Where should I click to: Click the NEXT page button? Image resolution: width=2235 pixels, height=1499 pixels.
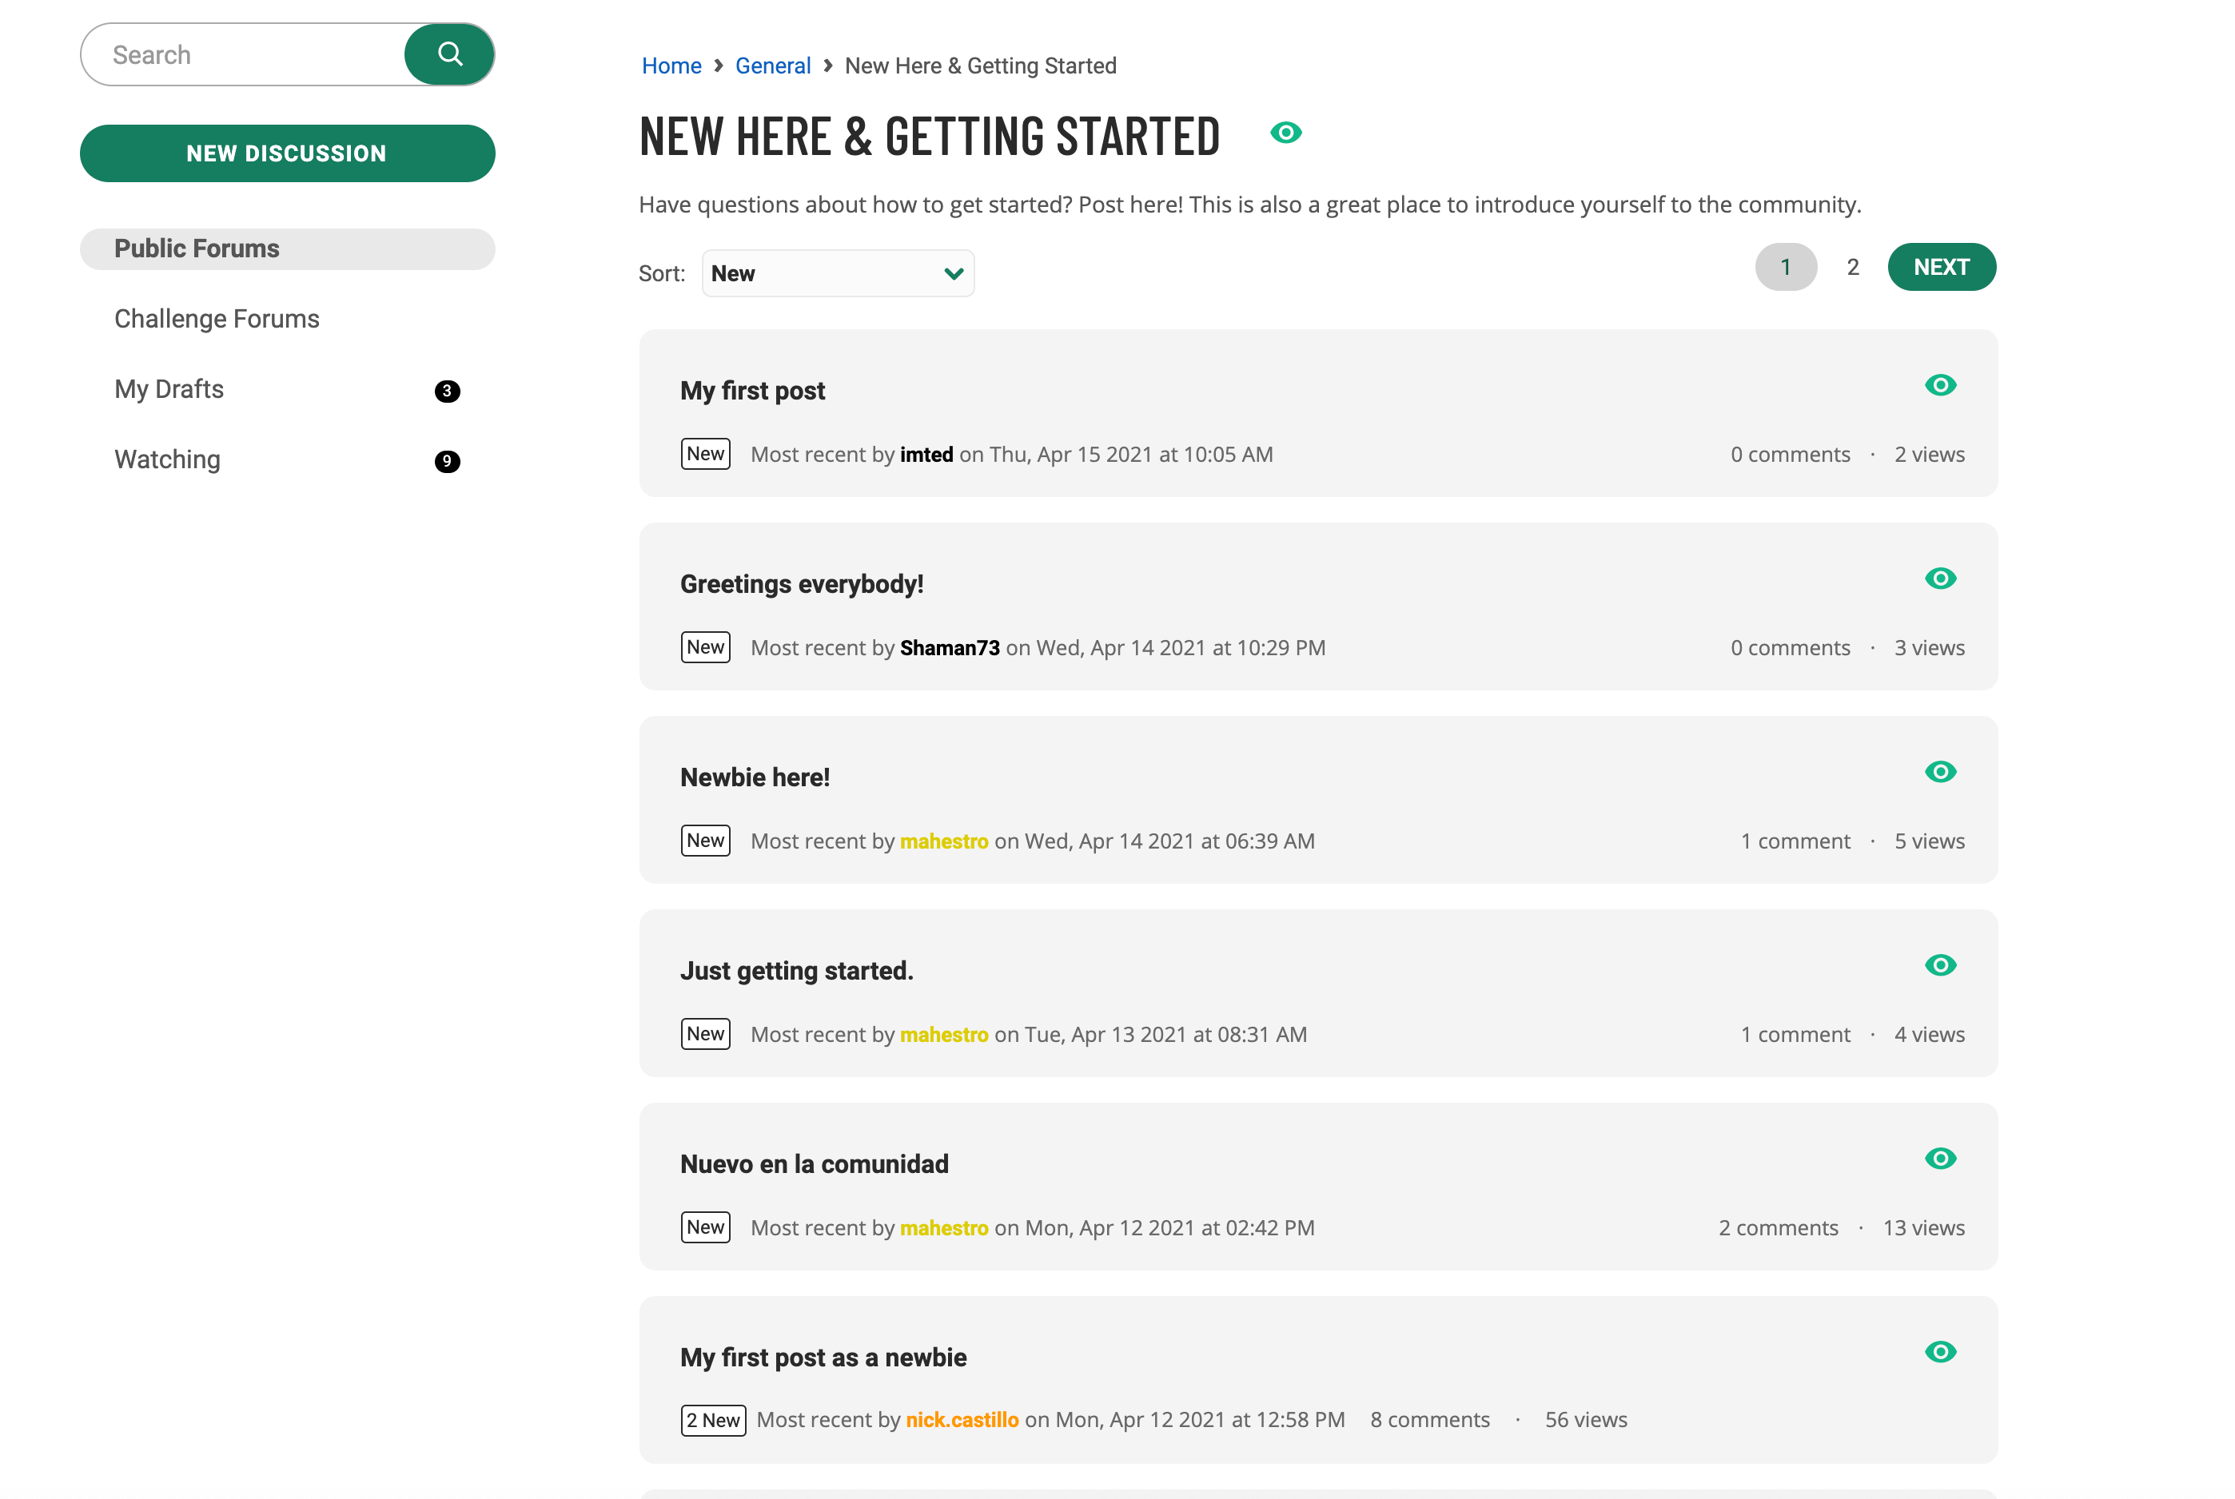[x=1942, y=267]
